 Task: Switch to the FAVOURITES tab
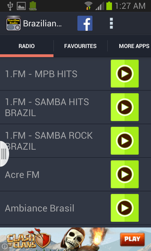(80, 46)
